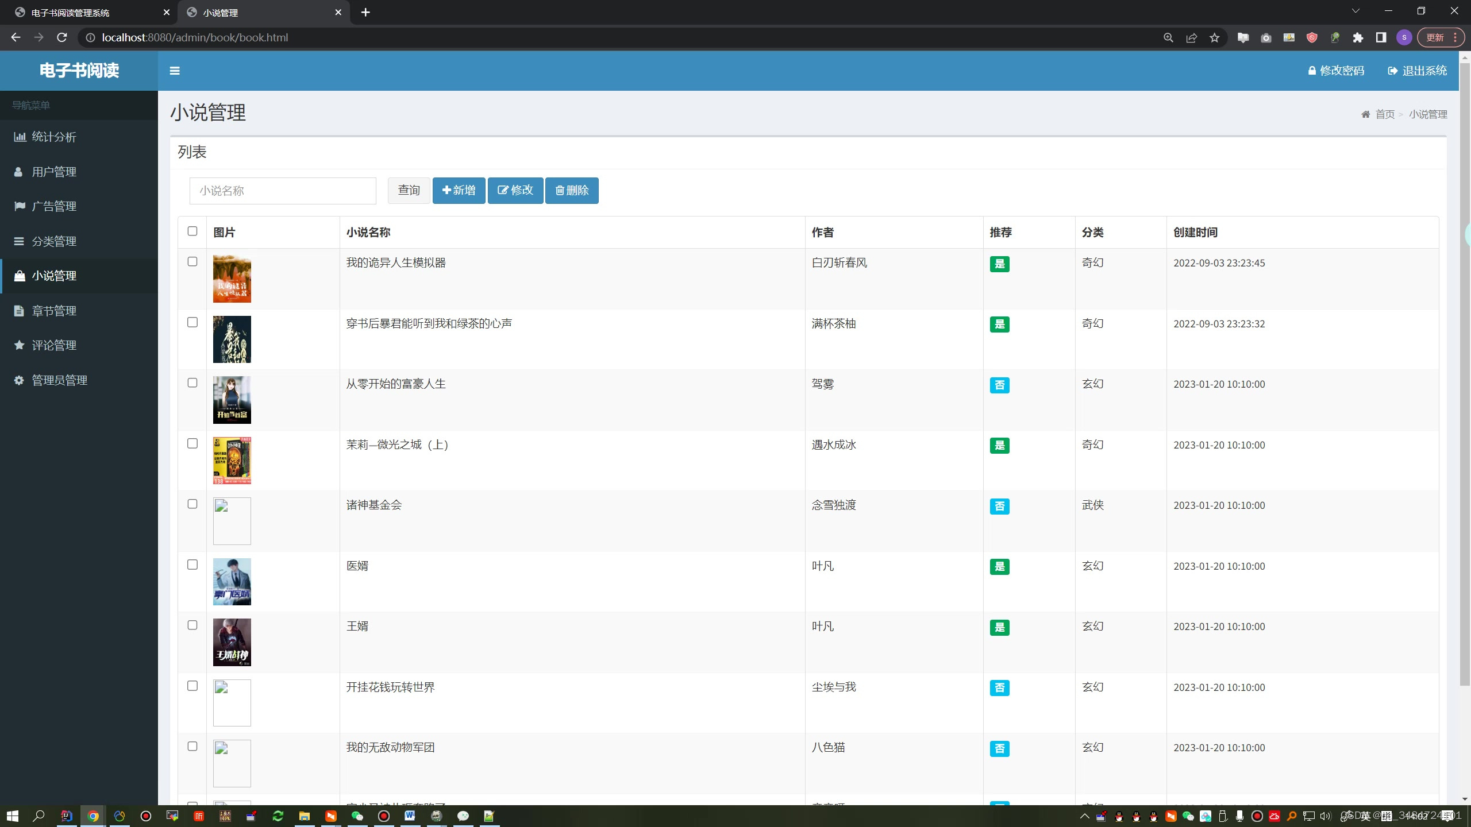Click the bookmark star icon in address bar
Viewport: 1471px width, 827px height.
click(1214, 38)
